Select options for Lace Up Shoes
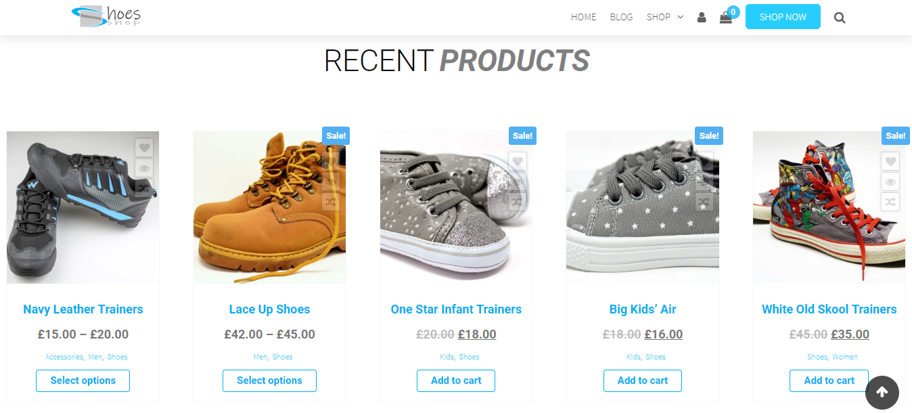The height and width of the screenshot is (413, 912). click(269, 381)
